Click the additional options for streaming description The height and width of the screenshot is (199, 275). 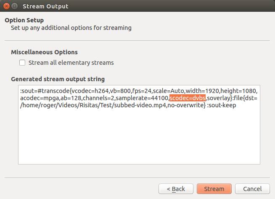[x=71, y=28]
